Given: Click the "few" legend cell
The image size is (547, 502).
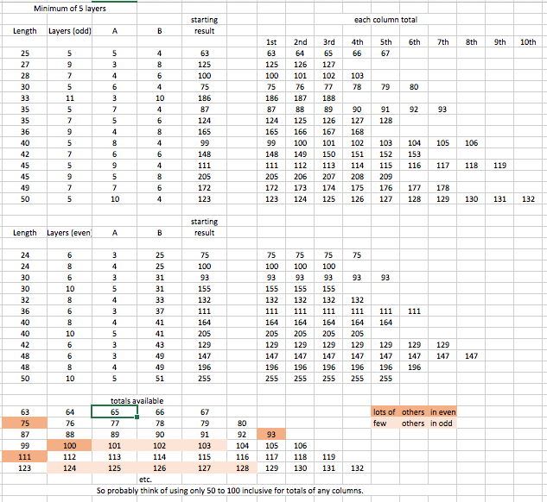Looking at the screenshot, I should 380,423.
